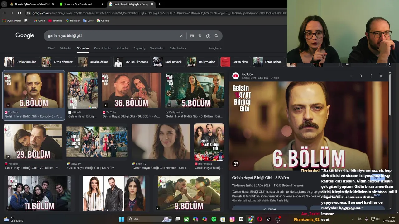Switch to the Kısa videolar tab

(103, 49)
